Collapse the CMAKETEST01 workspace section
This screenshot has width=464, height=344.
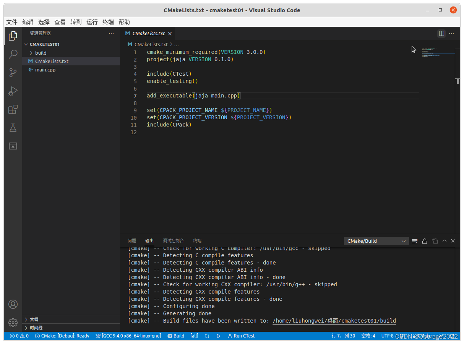click(71, 44)
